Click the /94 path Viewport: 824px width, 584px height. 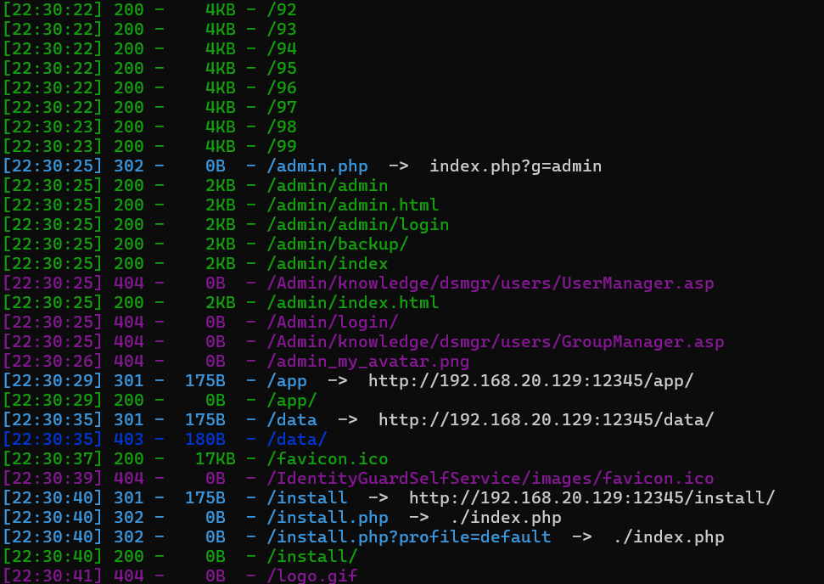tap(282, 49)
